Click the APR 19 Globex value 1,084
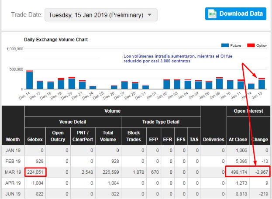The width and height of the screenshot is (272, 199). point(38,183)
